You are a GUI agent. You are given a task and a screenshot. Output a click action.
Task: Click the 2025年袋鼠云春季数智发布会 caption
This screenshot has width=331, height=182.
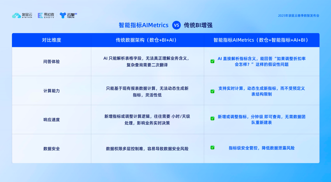point(299,16)
